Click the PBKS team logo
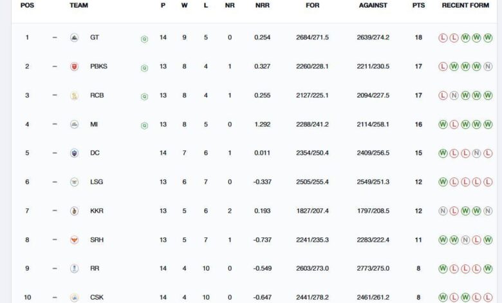 coord(74,67)
